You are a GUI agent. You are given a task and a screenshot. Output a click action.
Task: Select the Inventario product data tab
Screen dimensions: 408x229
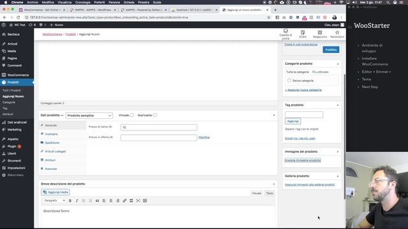pos(62,134)
